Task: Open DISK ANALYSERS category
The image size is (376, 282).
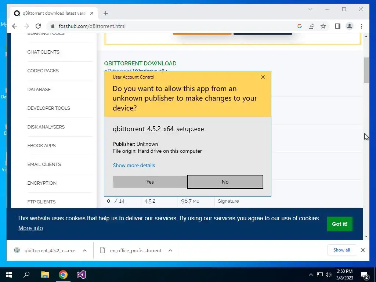Action: (x=46, y=127)
